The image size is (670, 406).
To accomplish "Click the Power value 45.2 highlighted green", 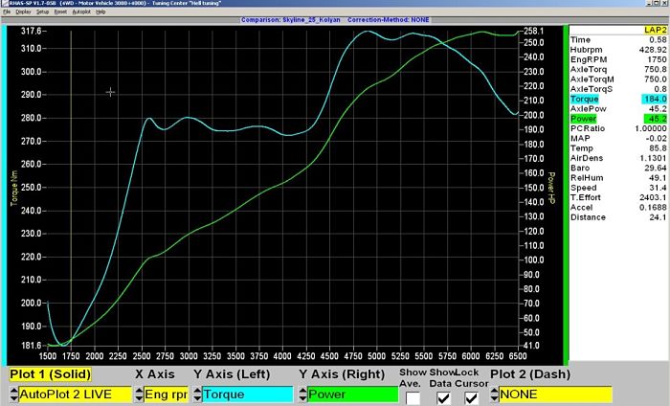I will [x=656, y=119].
